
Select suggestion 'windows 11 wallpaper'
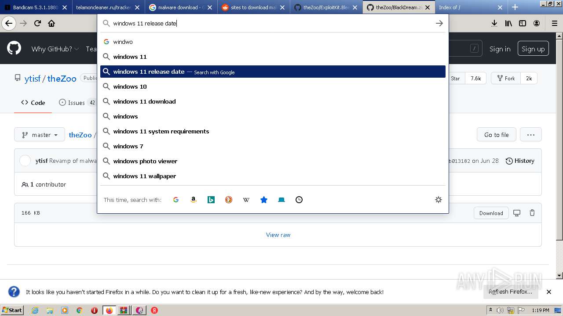click(273, 176)
